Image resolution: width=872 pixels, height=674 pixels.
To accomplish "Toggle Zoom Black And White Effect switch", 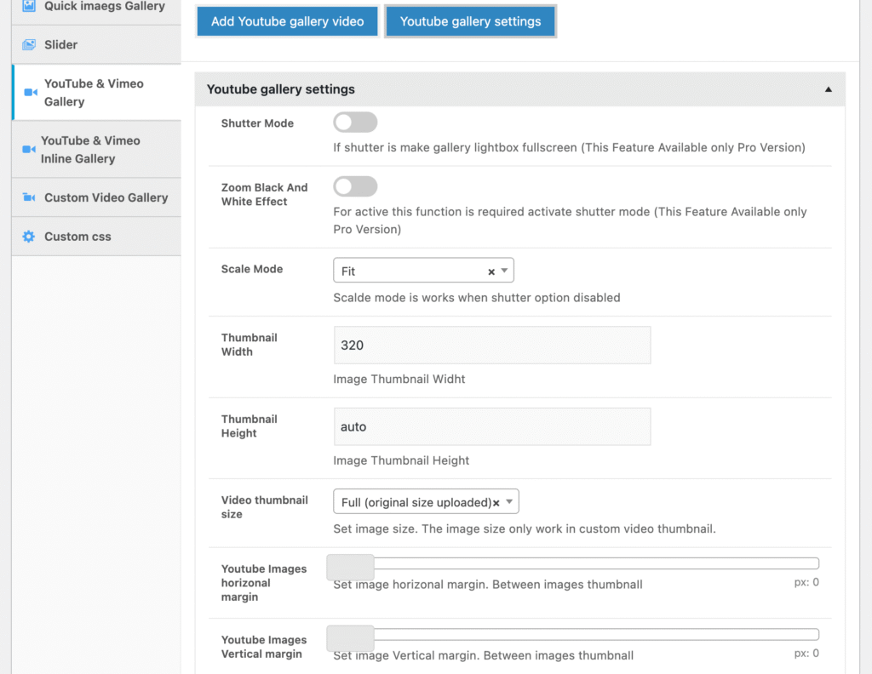I will (x=355, y=187).
